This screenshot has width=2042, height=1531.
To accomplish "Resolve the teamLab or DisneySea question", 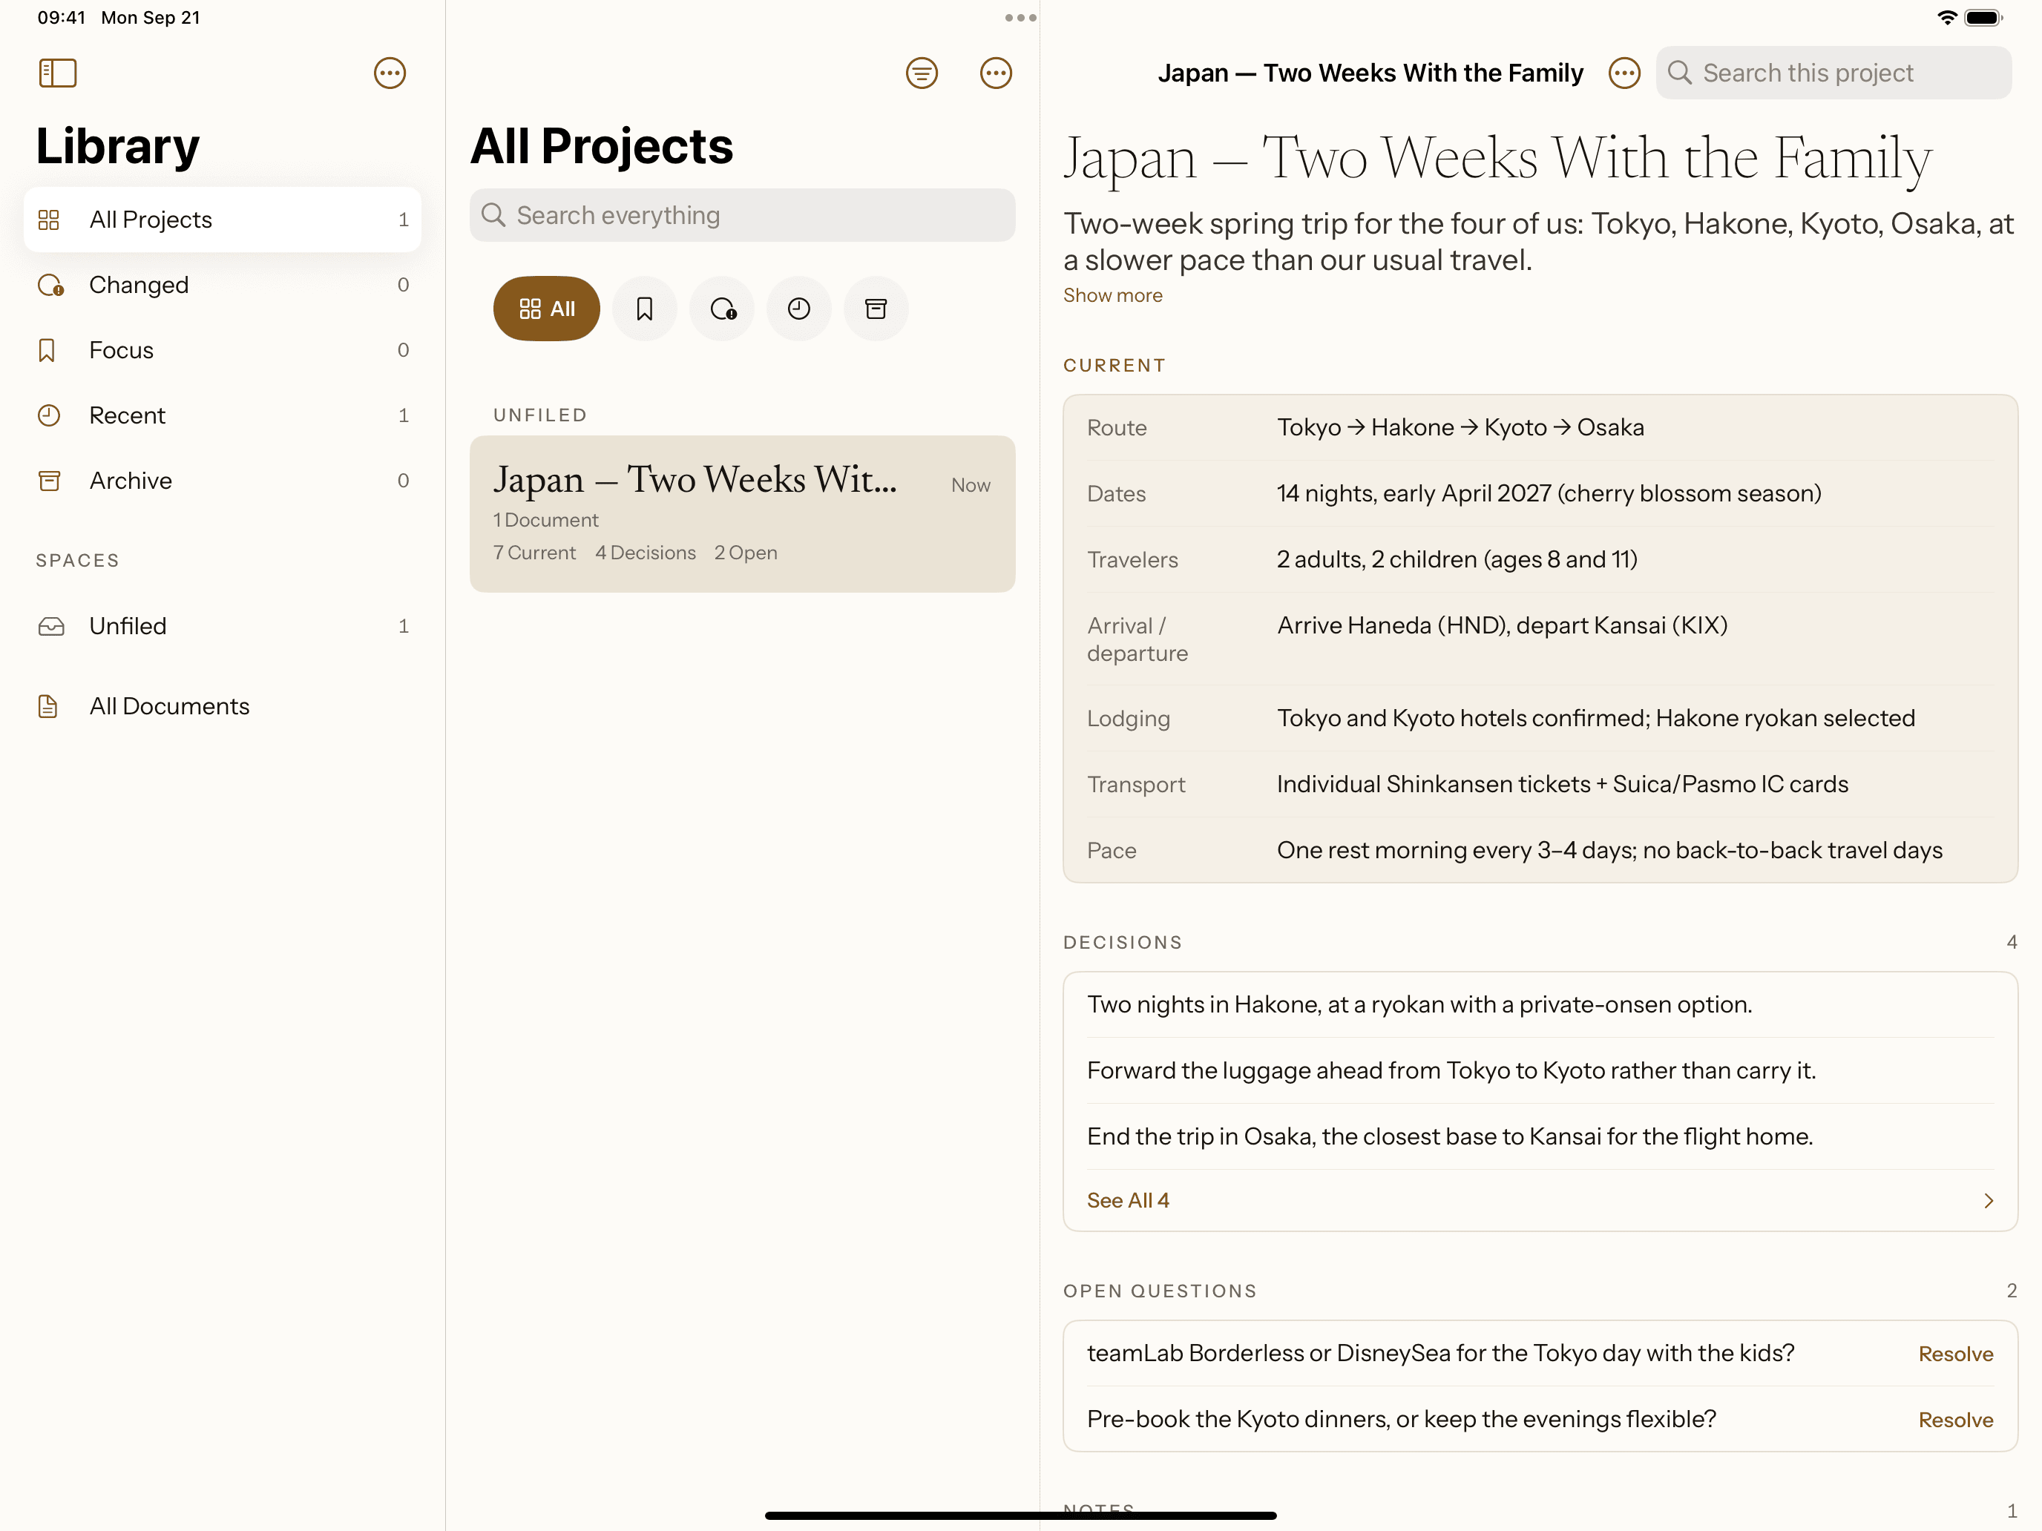I will click(x=1955, y=1354).
